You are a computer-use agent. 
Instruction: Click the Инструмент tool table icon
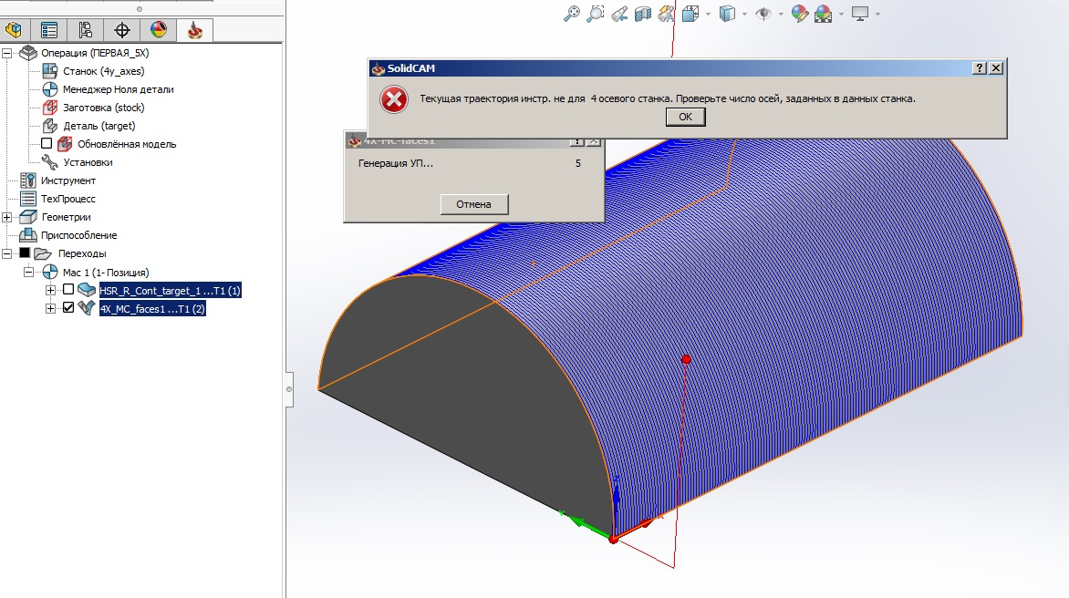pyautogui.click(x=28, y=180)
